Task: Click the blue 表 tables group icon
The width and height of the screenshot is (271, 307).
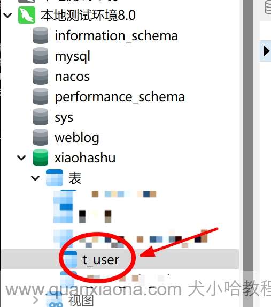Action: tap(55, 178)
